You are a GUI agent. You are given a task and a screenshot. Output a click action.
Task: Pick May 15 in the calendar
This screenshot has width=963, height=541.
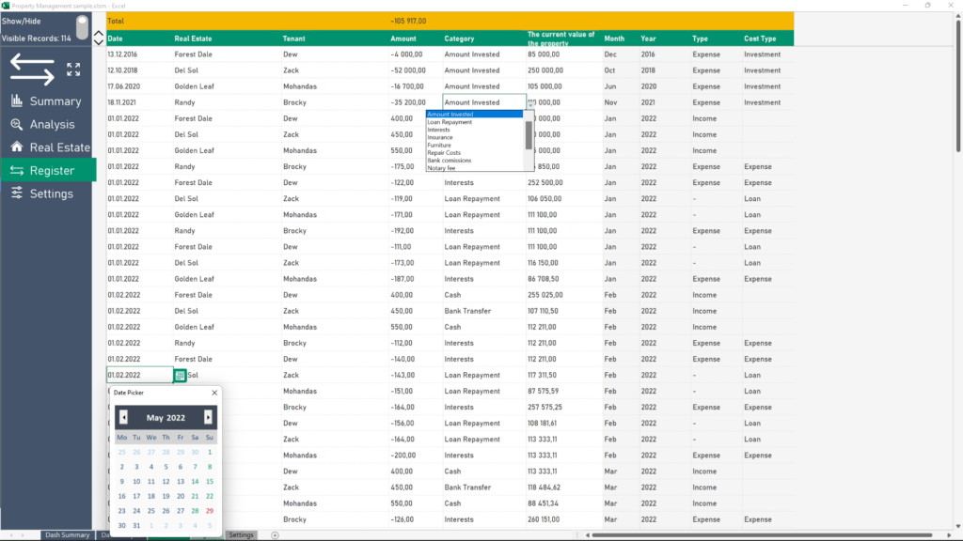coord(209,481)
